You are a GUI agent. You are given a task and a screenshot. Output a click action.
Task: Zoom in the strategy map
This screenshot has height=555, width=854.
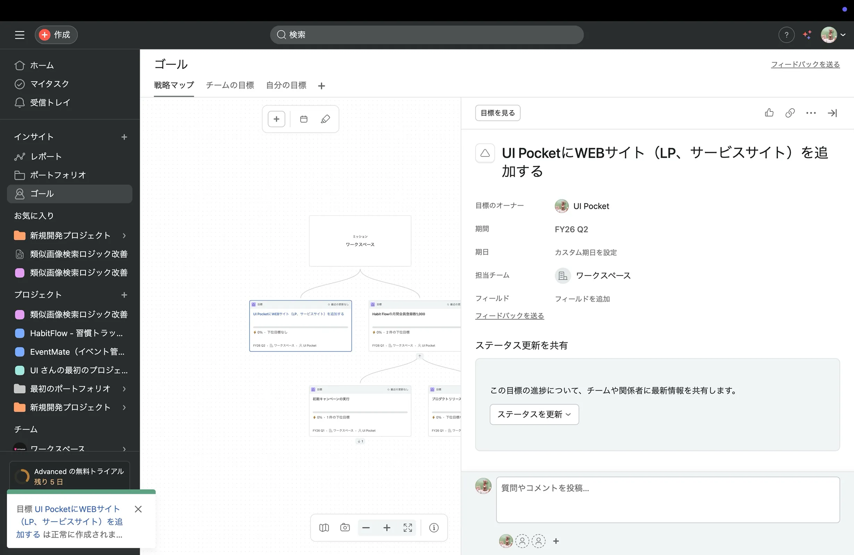pos(387,528)
